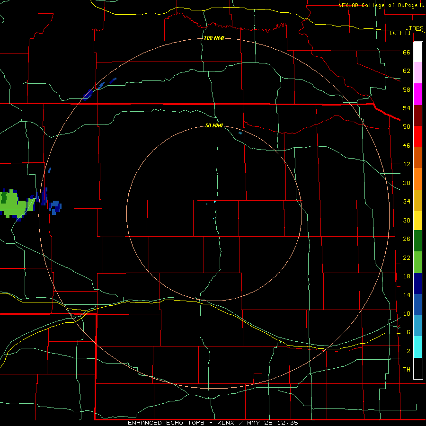
Task: Click the "NEXLAB-College of DuPage" text
Action: (x=378, y=5)
